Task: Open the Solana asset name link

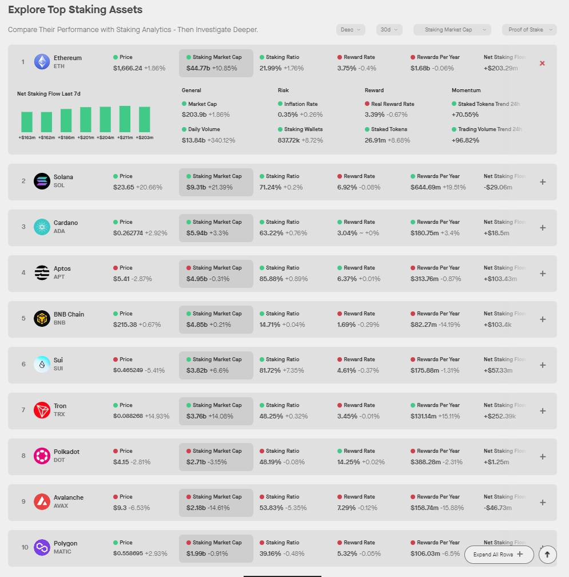Action: [x=63, y=177]
